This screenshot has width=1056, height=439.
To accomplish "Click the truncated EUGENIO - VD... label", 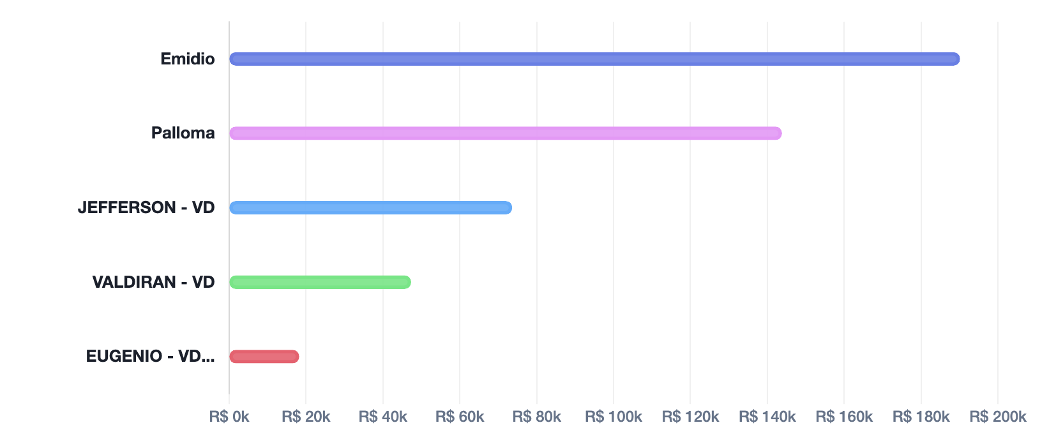I will tap(150, 357).
